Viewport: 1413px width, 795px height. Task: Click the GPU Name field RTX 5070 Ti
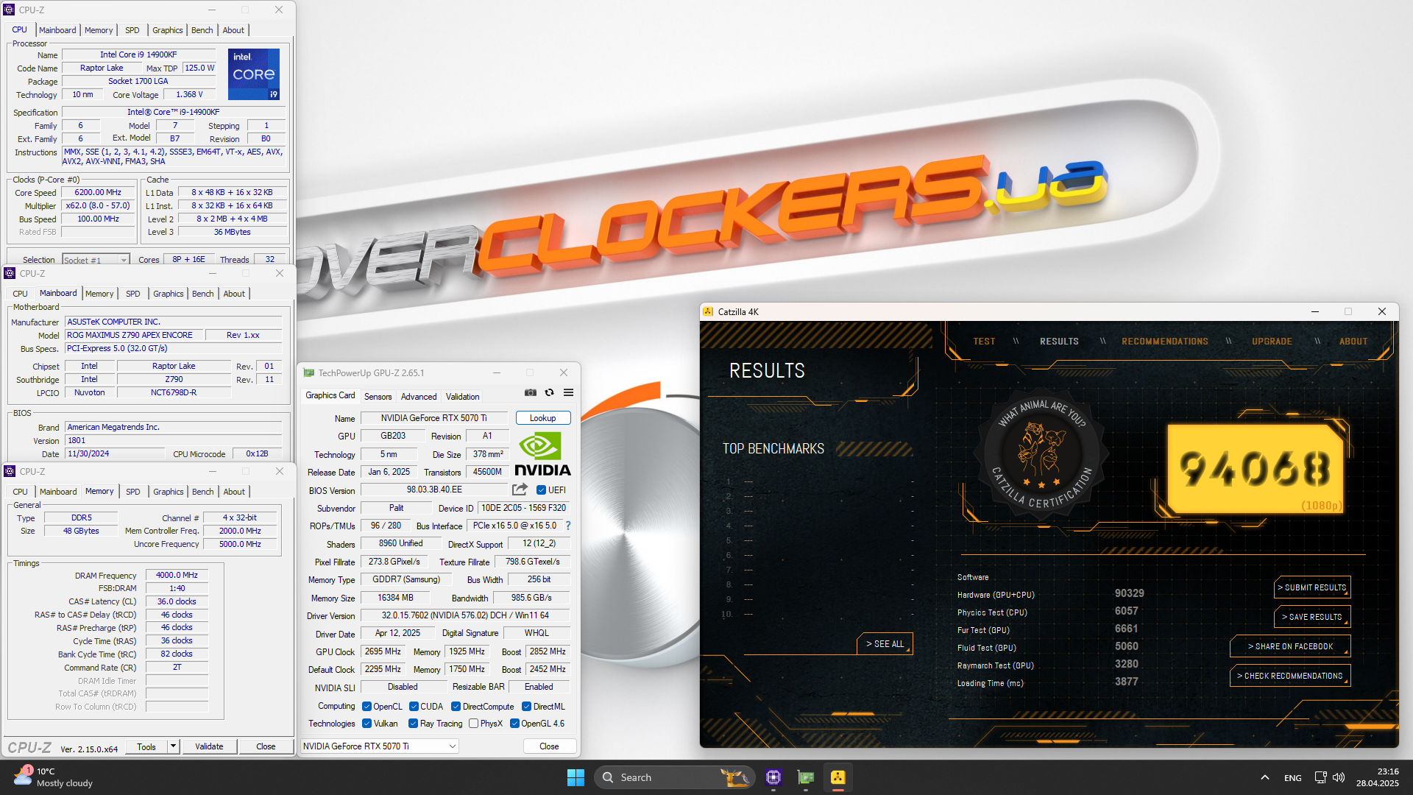433,418
